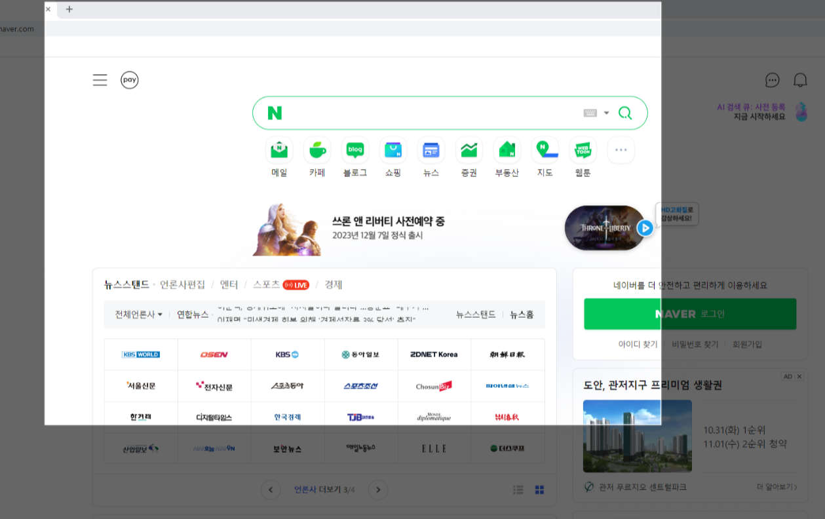Open the 뉴스 shortcut icon
This screenshot has height=519, width=825.
point(431,150)
